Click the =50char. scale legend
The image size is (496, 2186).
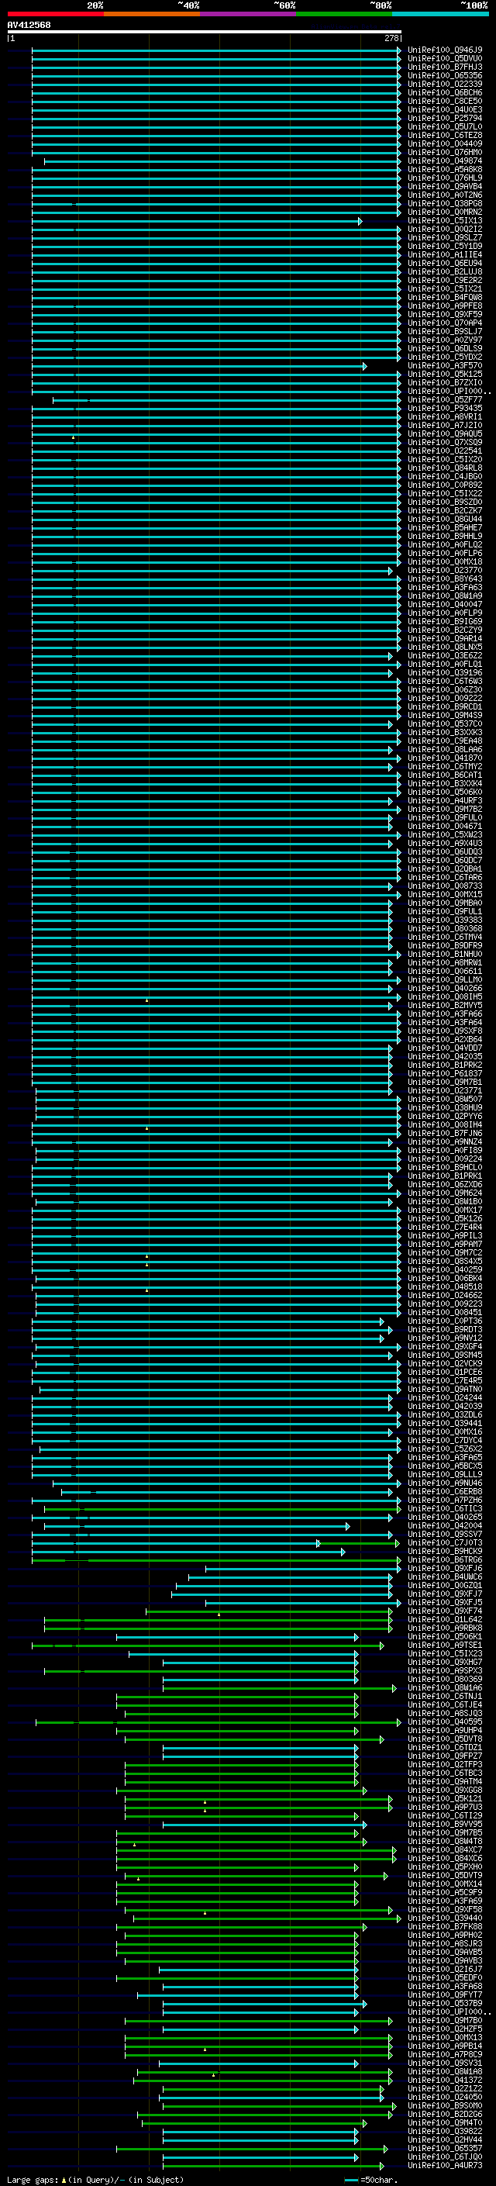tap(371, 2180)
